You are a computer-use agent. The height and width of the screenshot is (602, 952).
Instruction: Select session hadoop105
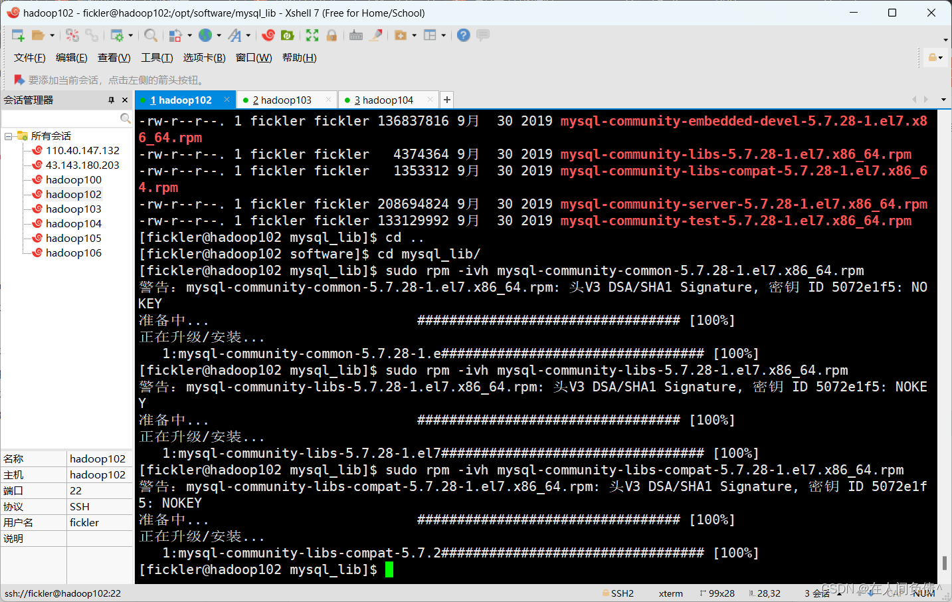point(74,239)
